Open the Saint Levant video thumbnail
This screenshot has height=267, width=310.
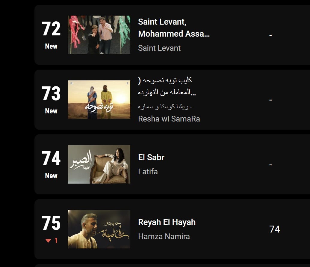99,35
